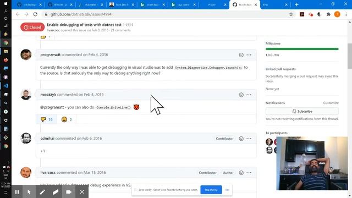Click the page vertical scrollbar
The height and width of the screenshot is (198, 352).
(350, 56)
